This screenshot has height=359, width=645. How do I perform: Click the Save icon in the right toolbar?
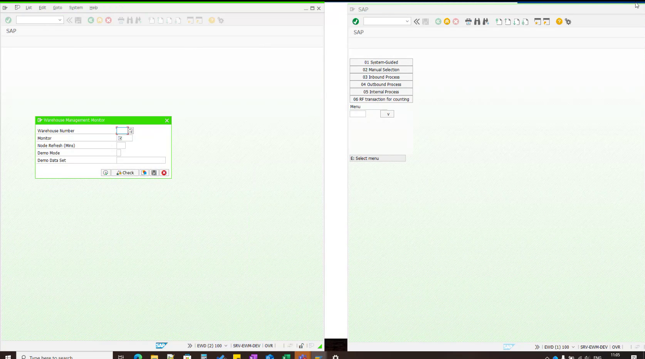pos(425,21)
